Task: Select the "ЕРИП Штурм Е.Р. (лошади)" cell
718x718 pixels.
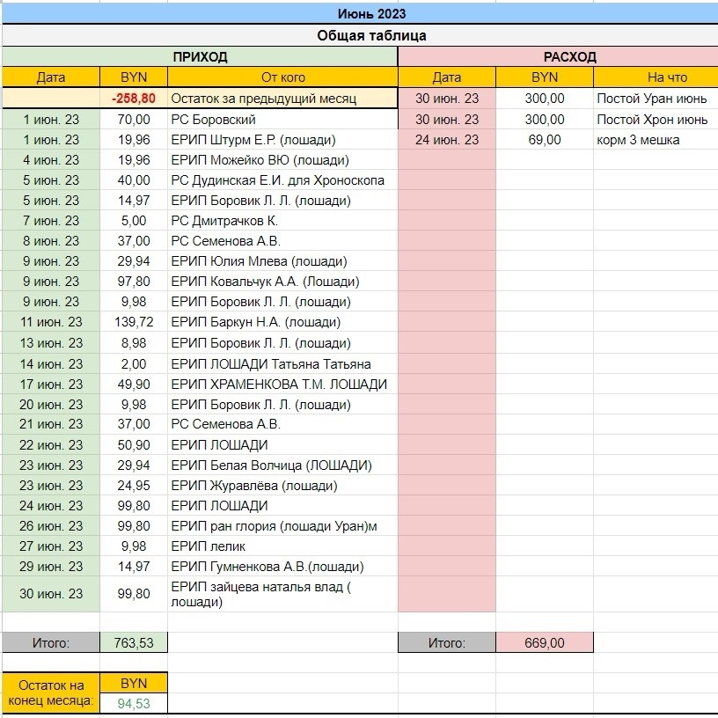Action: pos(253,140)
